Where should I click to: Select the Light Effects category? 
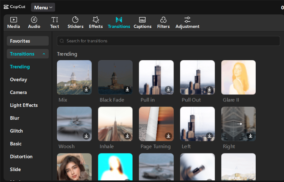pos(24,105)
